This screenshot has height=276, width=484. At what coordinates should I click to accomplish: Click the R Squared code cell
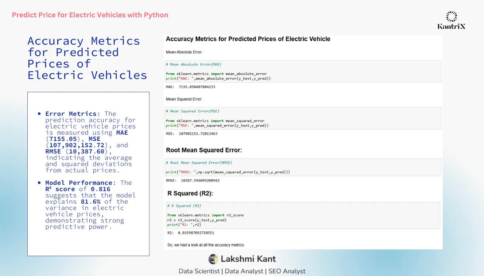pyautogui.click(x=302, y=215)
